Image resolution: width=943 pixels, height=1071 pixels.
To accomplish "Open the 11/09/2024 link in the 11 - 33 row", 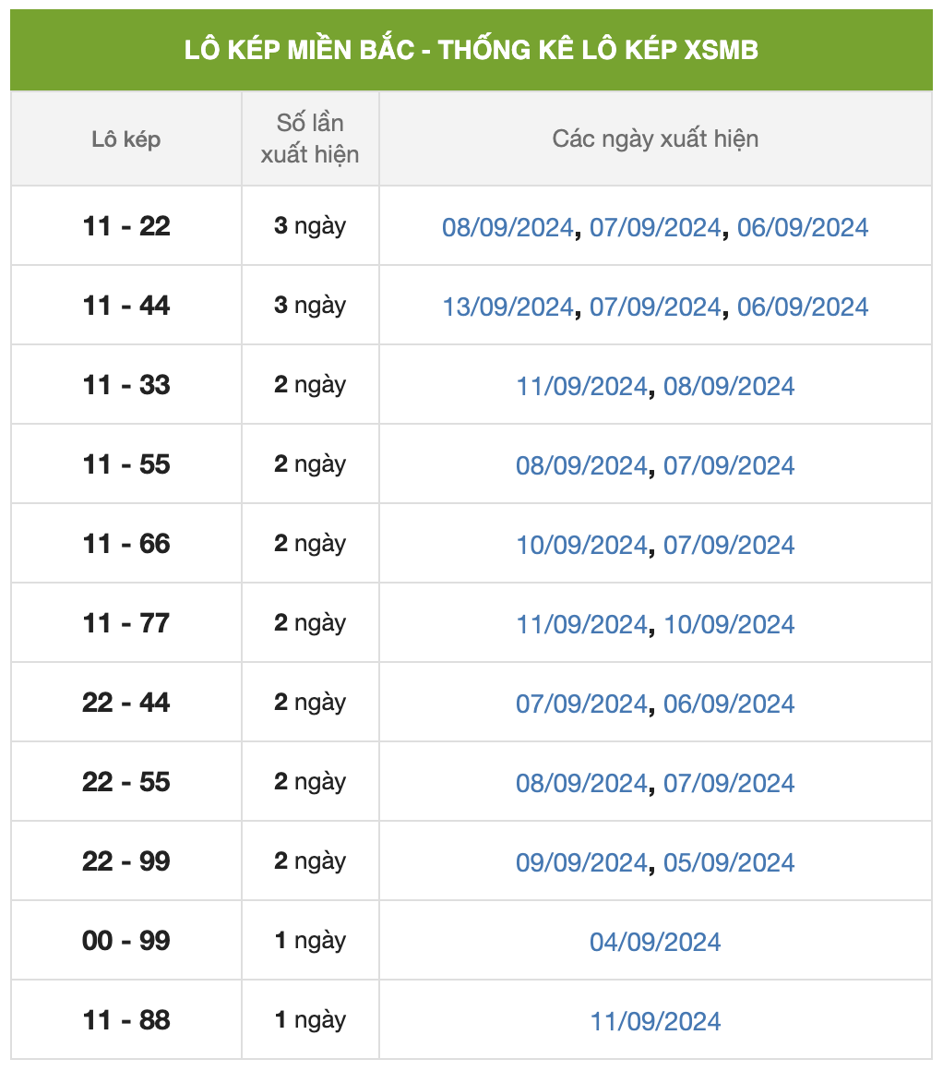I will coord(581,386).
